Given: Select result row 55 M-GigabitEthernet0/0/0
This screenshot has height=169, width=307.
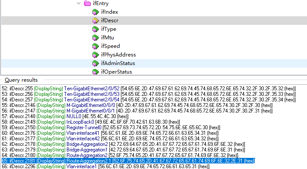Looking at the screenshot, I should point(137,105).
